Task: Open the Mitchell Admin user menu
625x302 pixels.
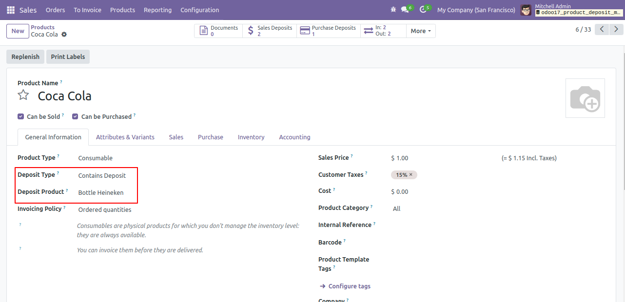Action: point(571,10)
